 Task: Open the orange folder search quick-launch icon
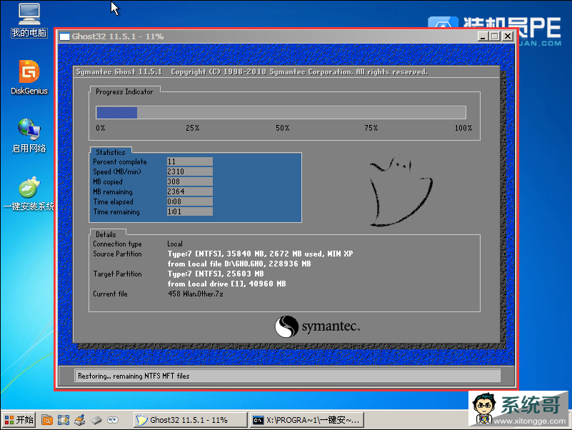tap(47, 420)
